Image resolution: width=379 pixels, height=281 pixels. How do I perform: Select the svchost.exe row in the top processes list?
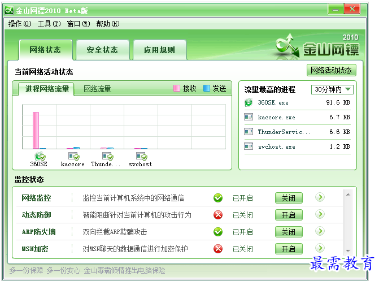pos(297,146)
